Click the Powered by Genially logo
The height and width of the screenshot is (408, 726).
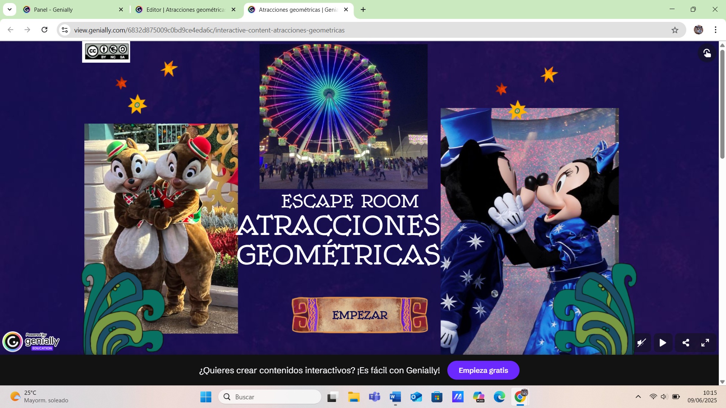[31, 342]
